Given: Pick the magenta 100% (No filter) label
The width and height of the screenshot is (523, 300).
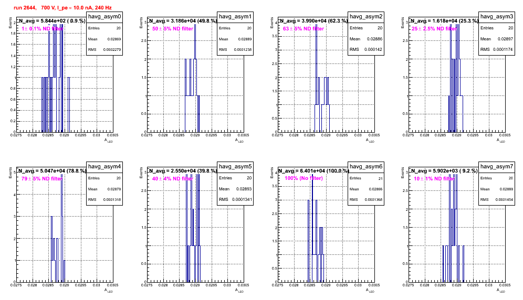Looking at the screenshot, I should click(304, 178).
